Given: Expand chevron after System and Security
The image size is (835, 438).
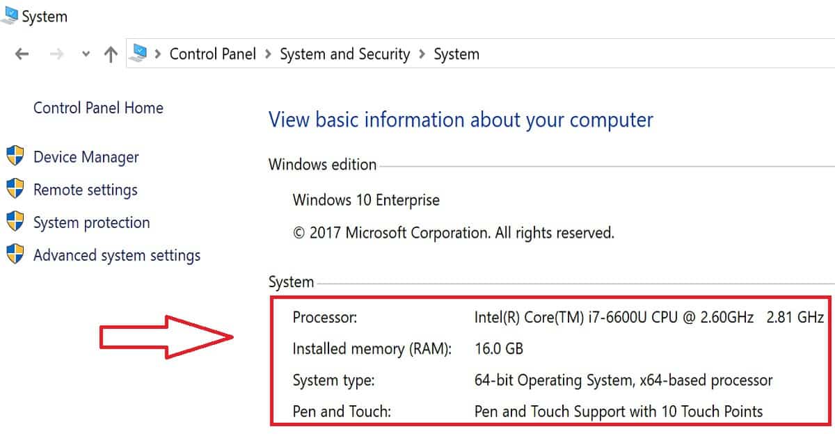Looking at the screenshot, I should pyautogui.click(x=422, y=54).
